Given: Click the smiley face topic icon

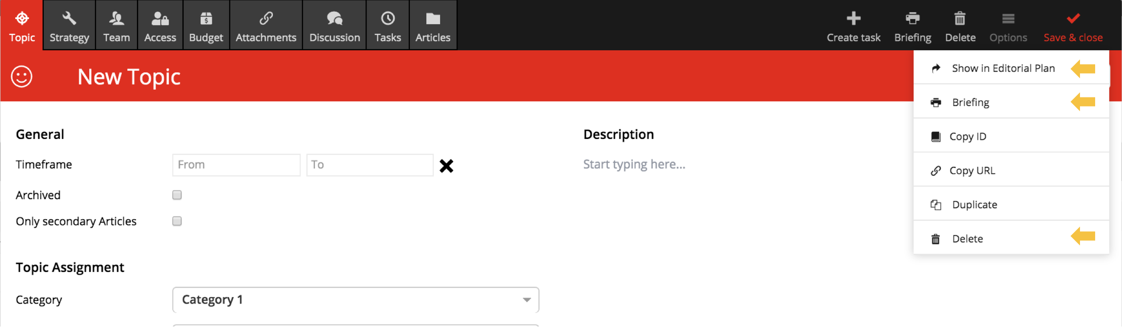Looking at the screenshot, I should click(21, 77).
